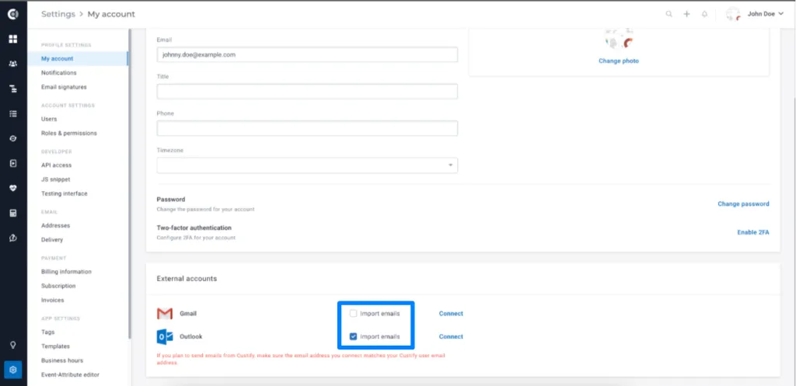
Task: Click the lightbulb ideas icon
Action: point(13,345)
